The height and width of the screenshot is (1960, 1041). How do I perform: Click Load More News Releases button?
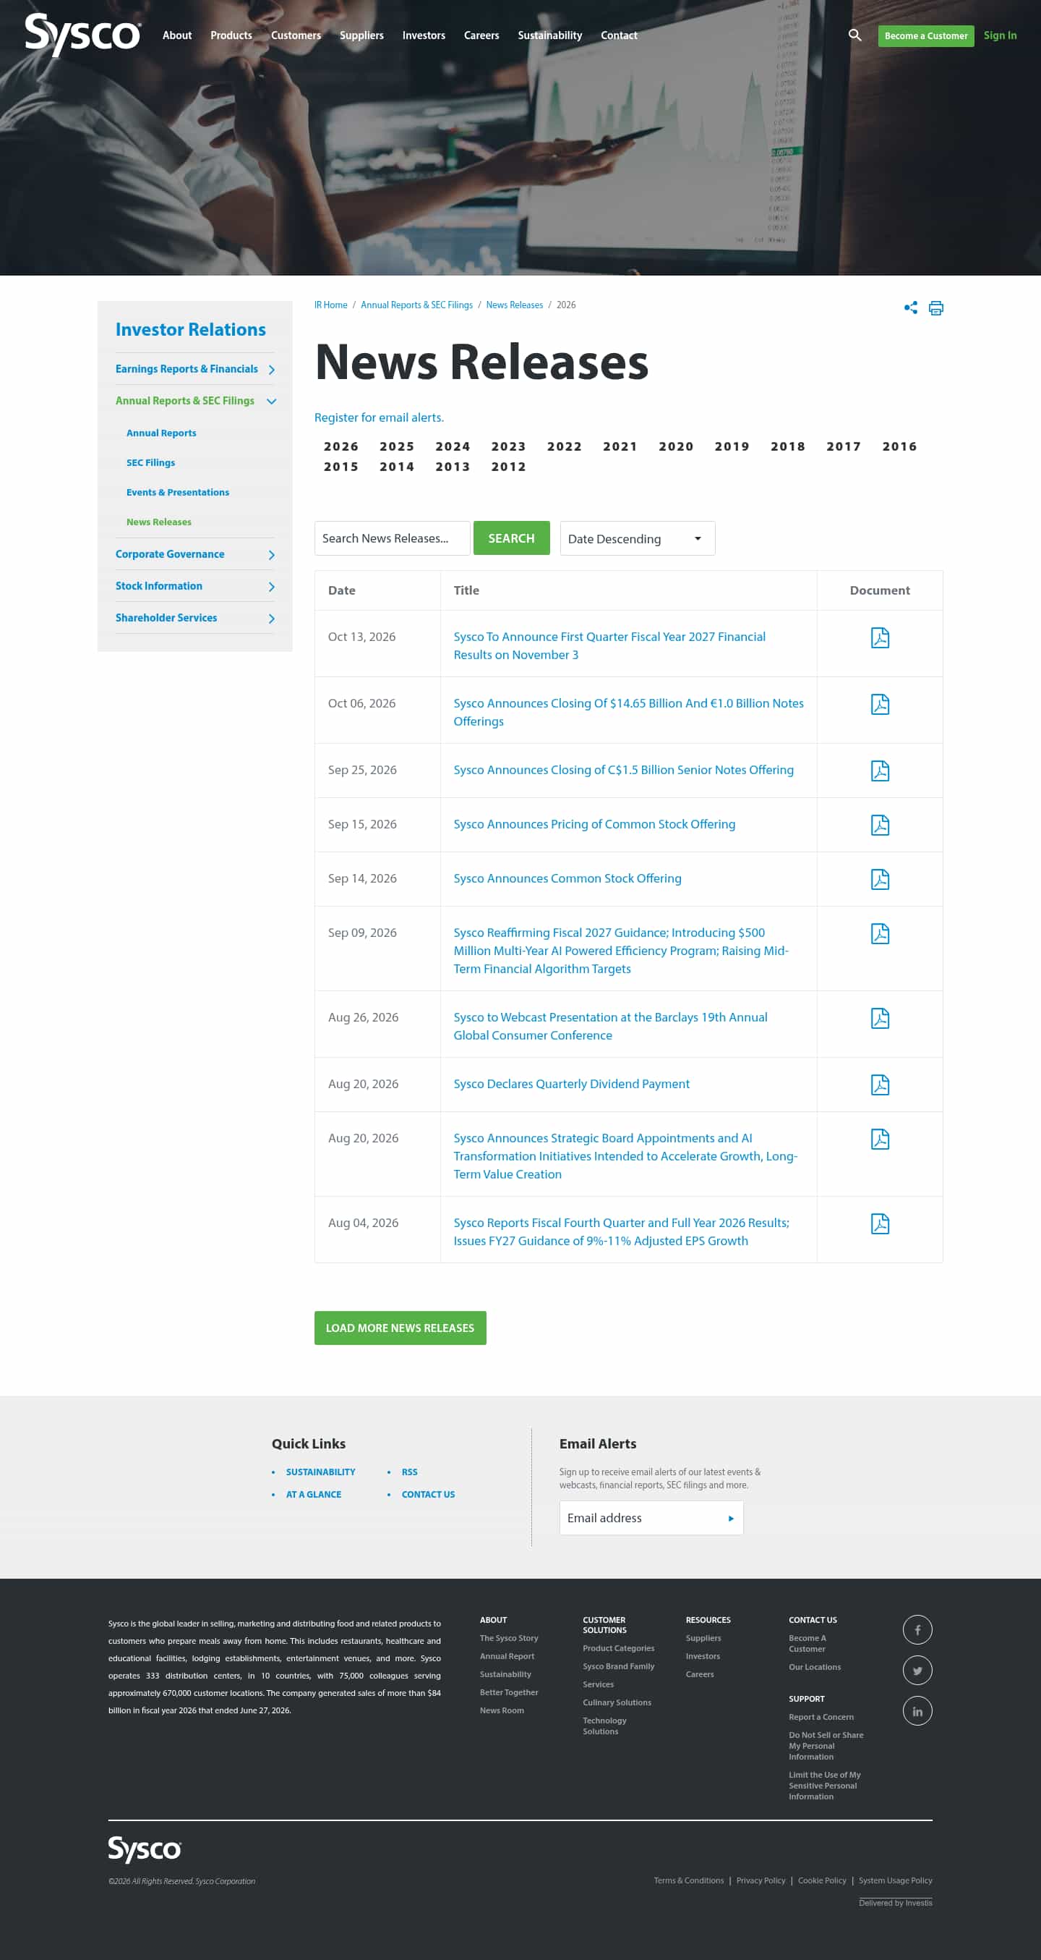(x=400, y=1328)
